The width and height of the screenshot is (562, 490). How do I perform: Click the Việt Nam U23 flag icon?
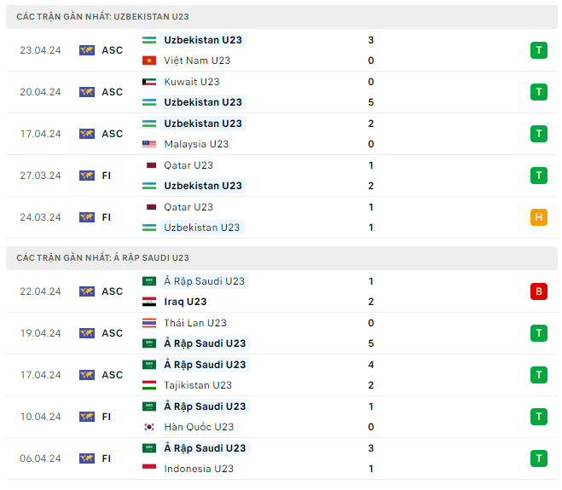pyautogui.click(x=150, y=61)
